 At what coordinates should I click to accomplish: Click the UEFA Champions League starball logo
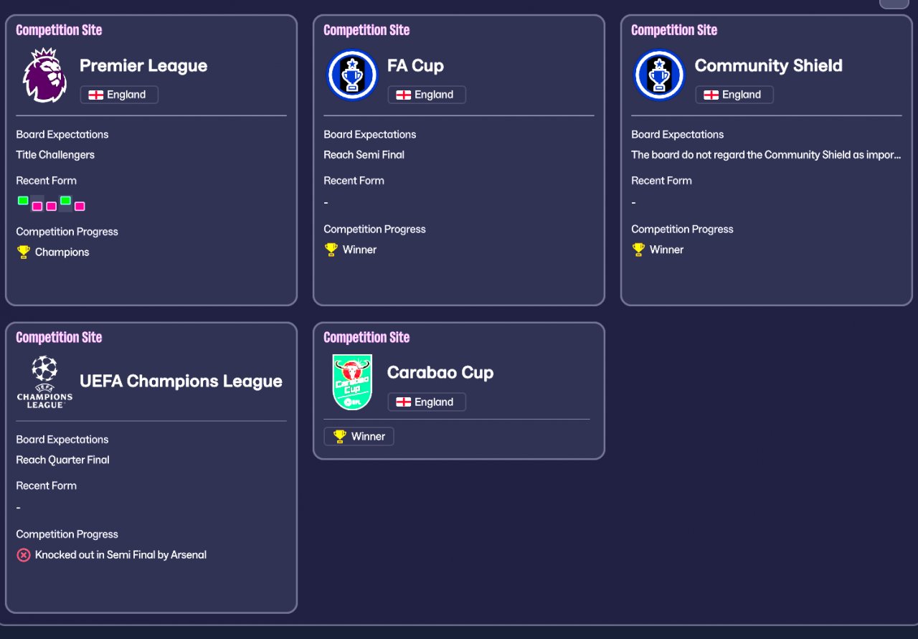tap(44, 381)
